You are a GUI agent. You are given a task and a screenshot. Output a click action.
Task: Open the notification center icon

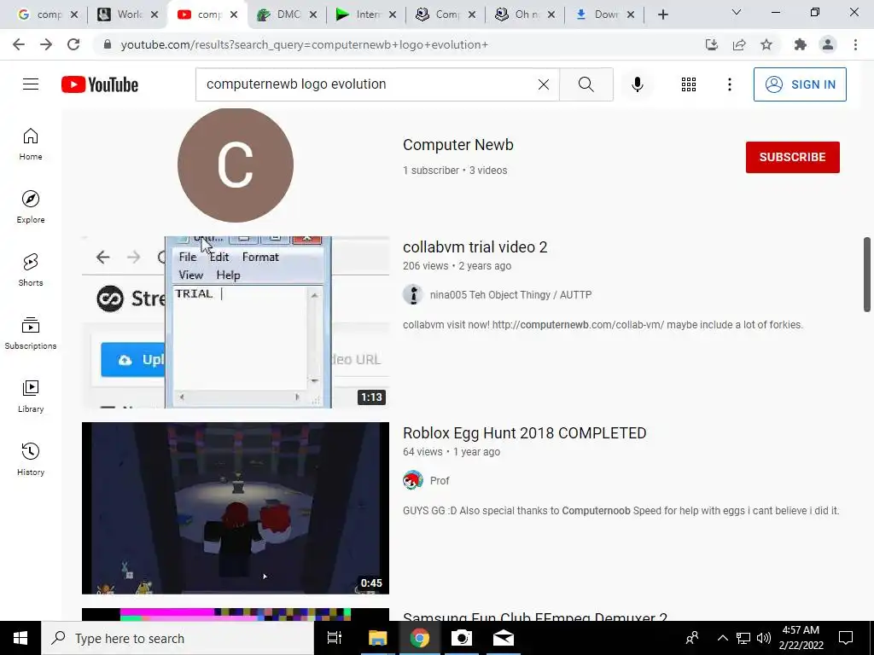tap(846, 638)
